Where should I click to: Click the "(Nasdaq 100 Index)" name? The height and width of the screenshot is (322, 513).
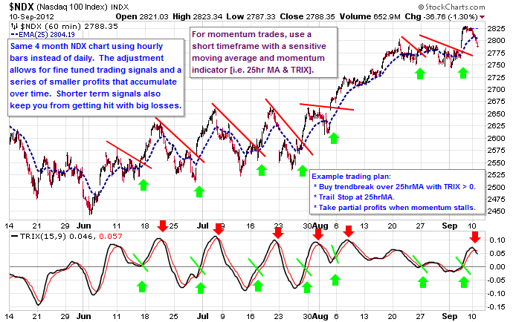(72, 7)
